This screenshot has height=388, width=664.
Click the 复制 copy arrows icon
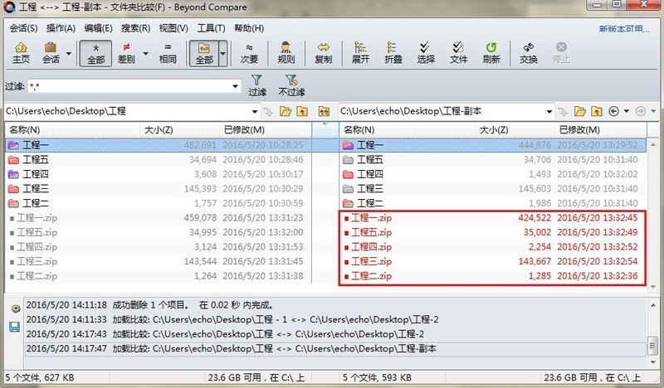323,53
